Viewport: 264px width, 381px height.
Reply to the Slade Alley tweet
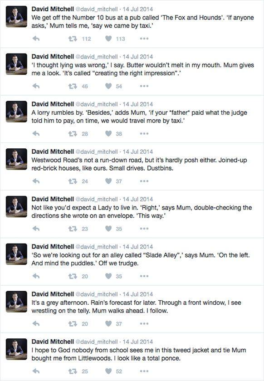point(36,276)
